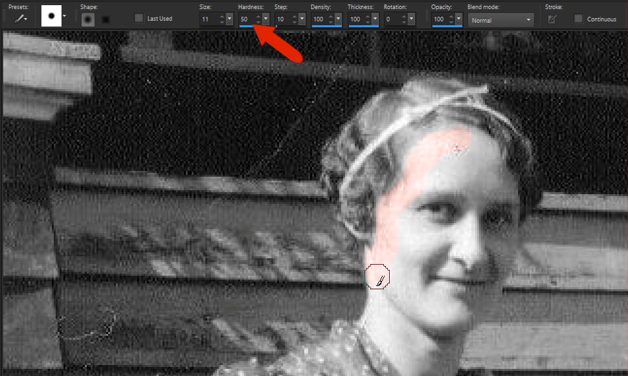
Task: Click the brush Presets icon
Action: coord(19,19)
